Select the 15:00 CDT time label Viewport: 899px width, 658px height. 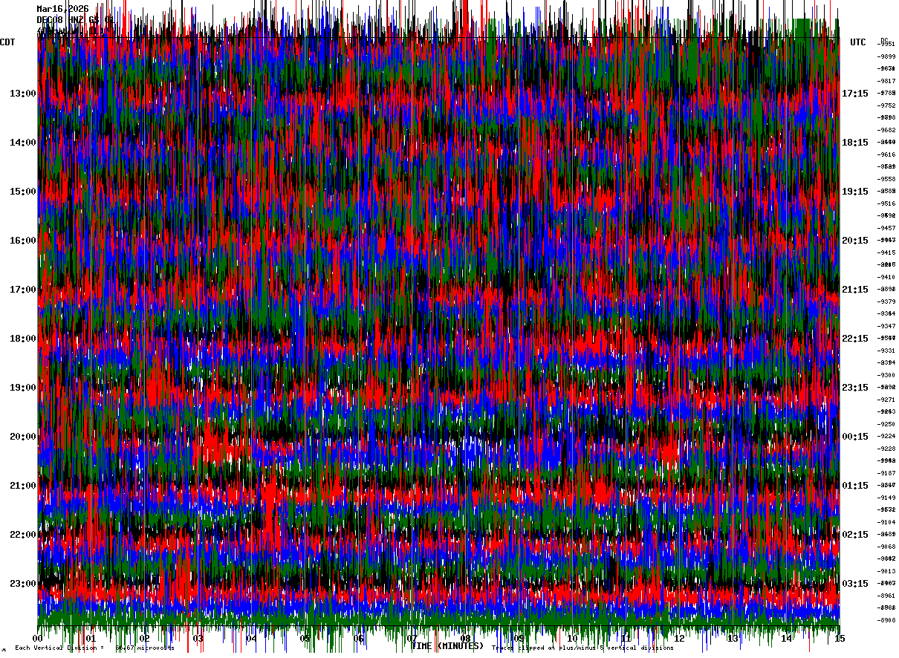(x=23, y=192)
